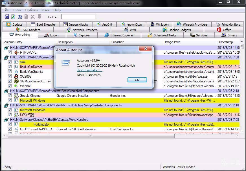The image size is (246, 171).
Task: Open the Services tab
Action: pyautogui.click(x=199, y=35)
